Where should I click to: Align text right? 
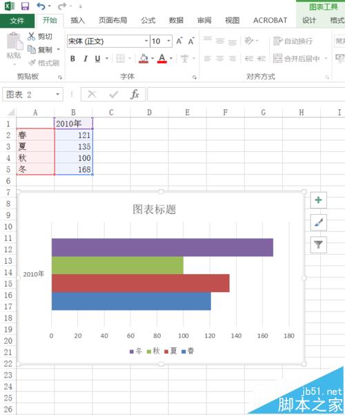click(232, 59)
